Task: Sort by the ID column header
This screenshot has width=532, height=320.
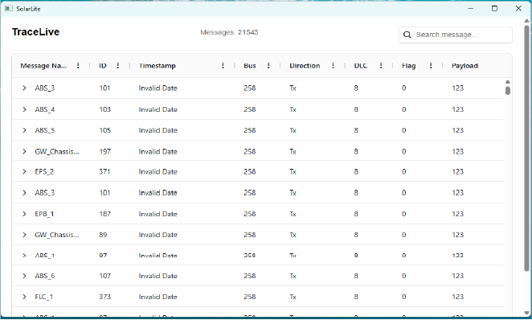Action: pyautogui.click(x=103, y=65)
